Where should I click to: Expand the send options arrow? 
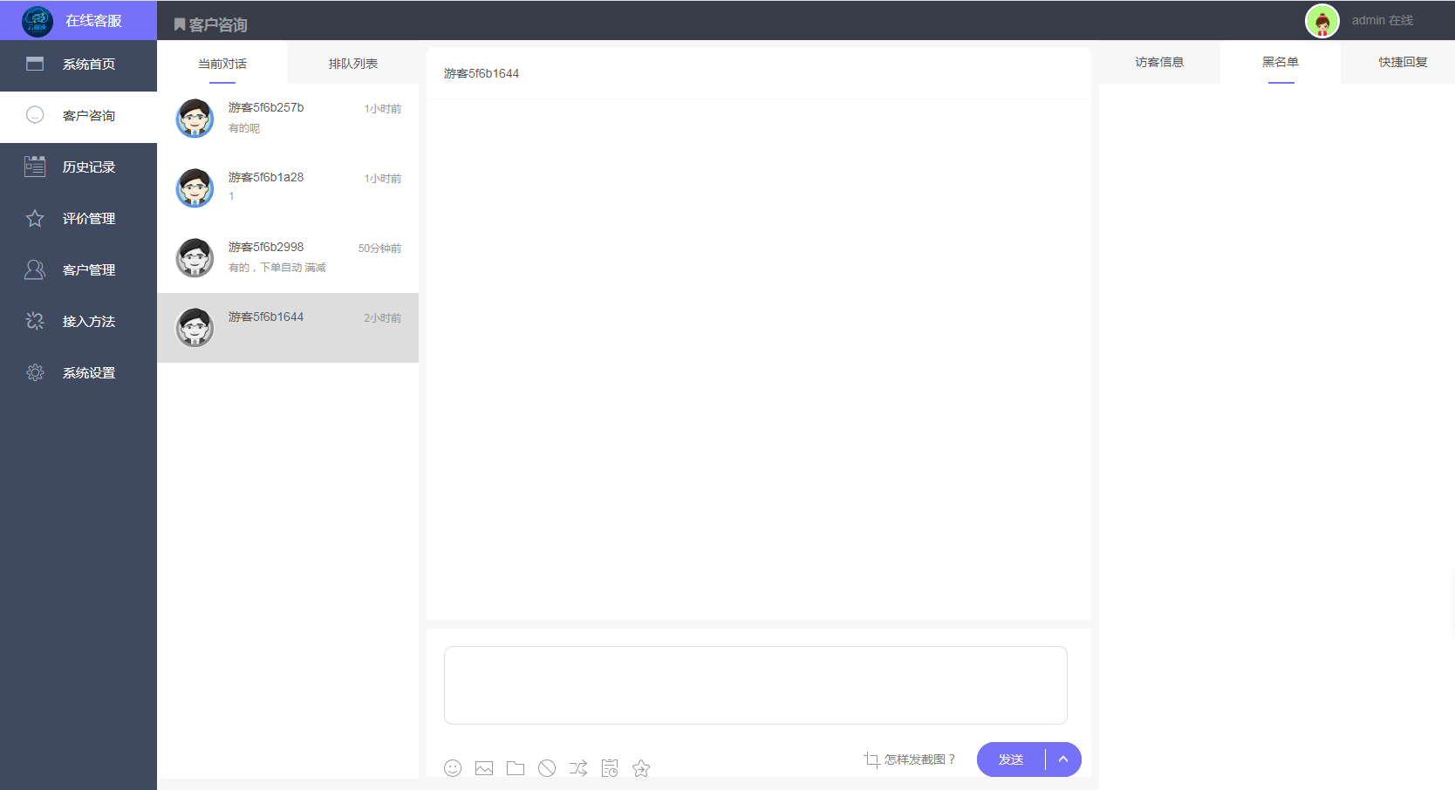click(1063, 759)
